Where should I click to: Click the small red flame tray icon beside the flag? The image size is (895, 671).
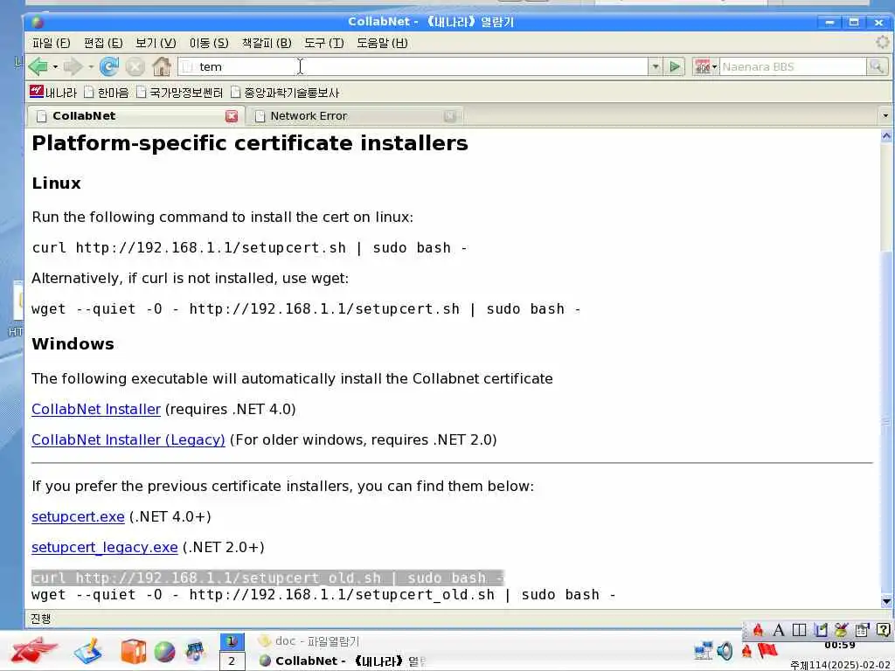[x=746, y=651]
